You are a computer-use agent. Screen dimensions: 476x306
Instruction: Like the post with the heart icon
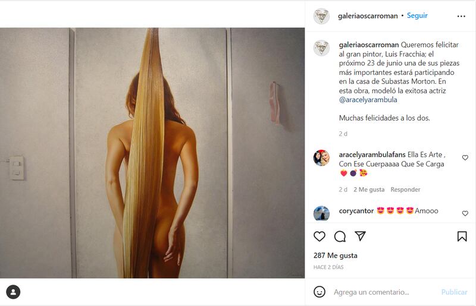(320, 236)
